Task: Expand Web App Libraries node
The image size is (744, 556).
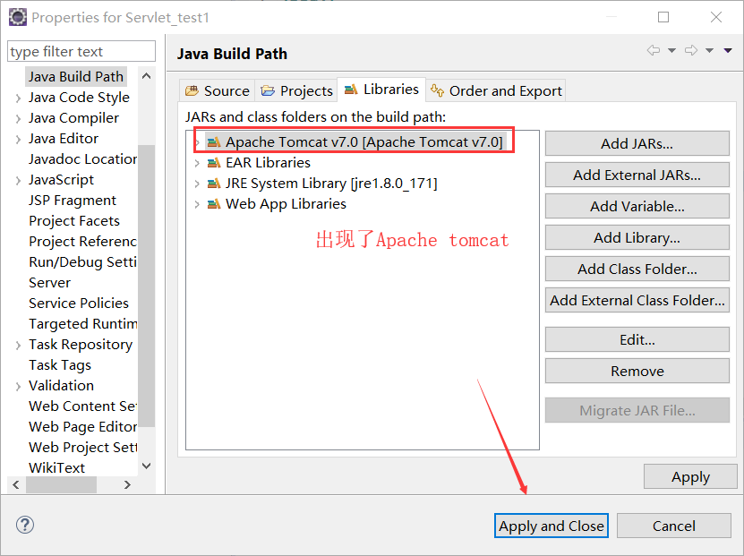Action: (x=197, y=204)
